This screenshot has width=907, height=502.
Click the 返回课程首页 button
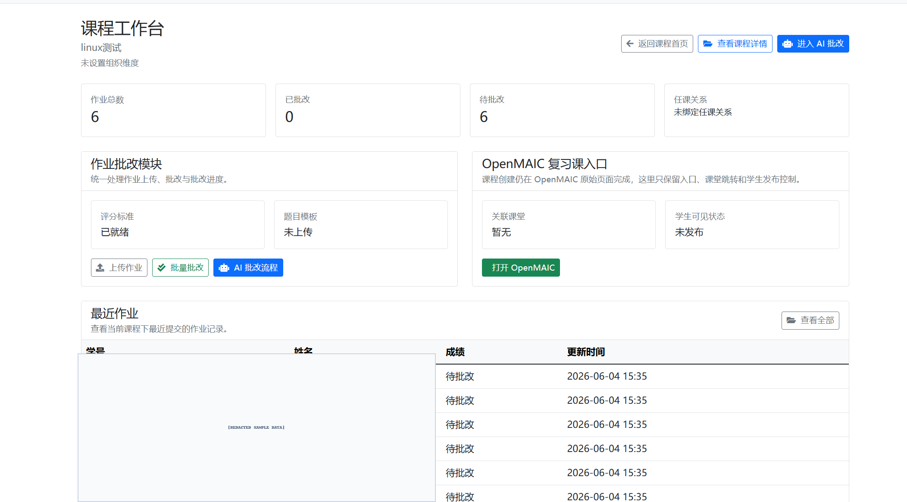tap(657, 44)
